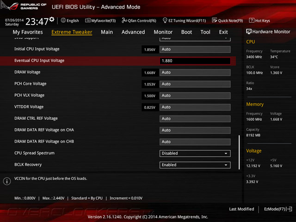Click DRAM DATA REF Voltage on CHB field
This screenshot has width=296, height=222.
point(195,142)
